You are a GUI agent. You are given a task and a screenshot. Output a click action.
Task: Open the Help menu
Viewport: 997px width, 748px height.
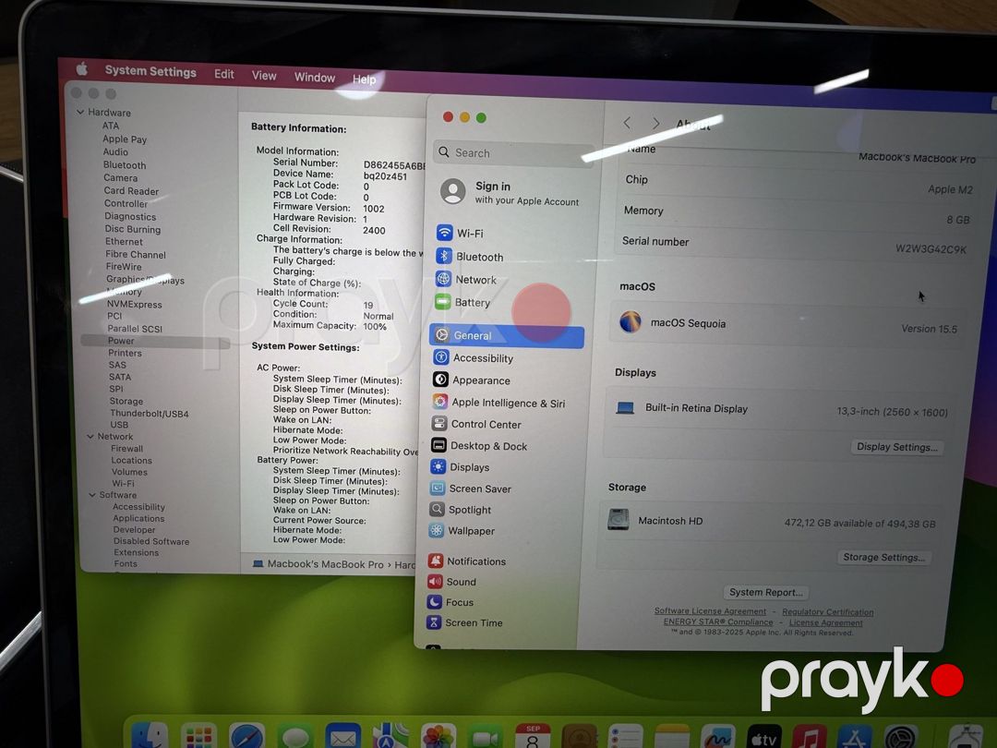click(x=365, y=79)
